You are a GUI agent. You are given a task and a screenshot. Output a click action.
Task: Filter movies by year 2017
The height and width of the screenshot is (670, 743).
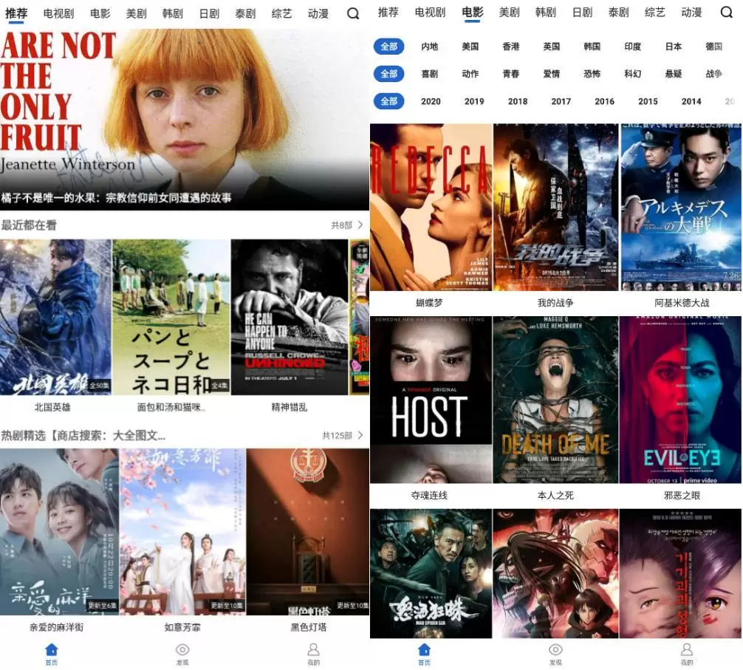point(561,101)
